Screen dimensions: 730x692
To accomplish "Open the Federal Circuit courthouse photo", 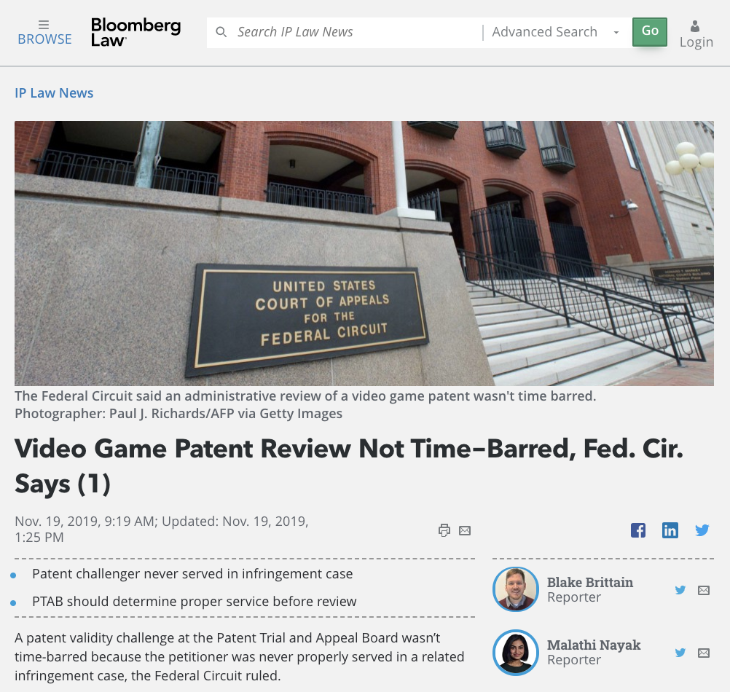I will [x=364, y=253].
